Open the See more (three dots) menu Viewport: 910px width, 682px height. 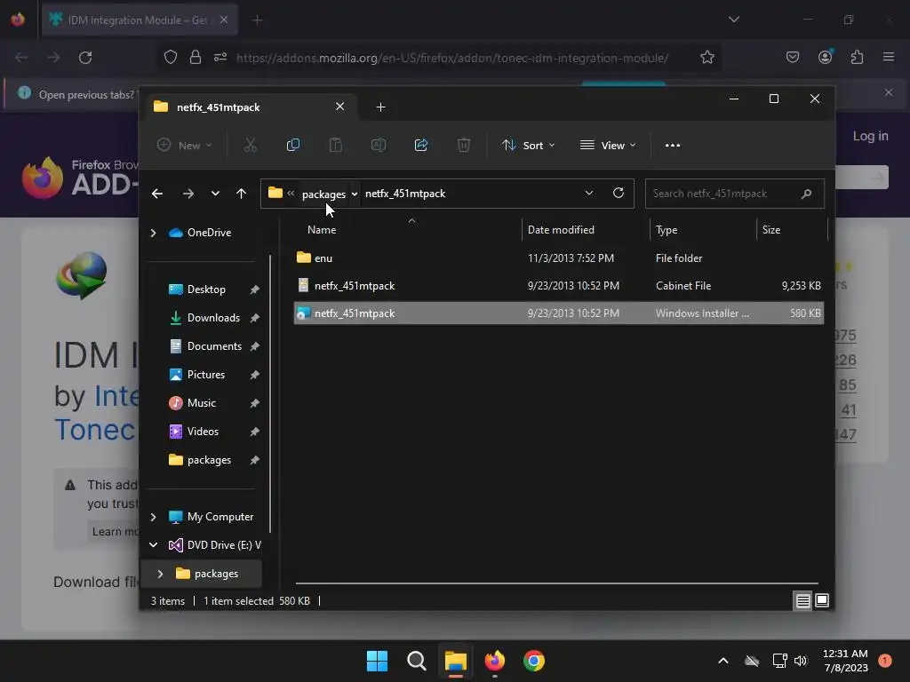673,145
